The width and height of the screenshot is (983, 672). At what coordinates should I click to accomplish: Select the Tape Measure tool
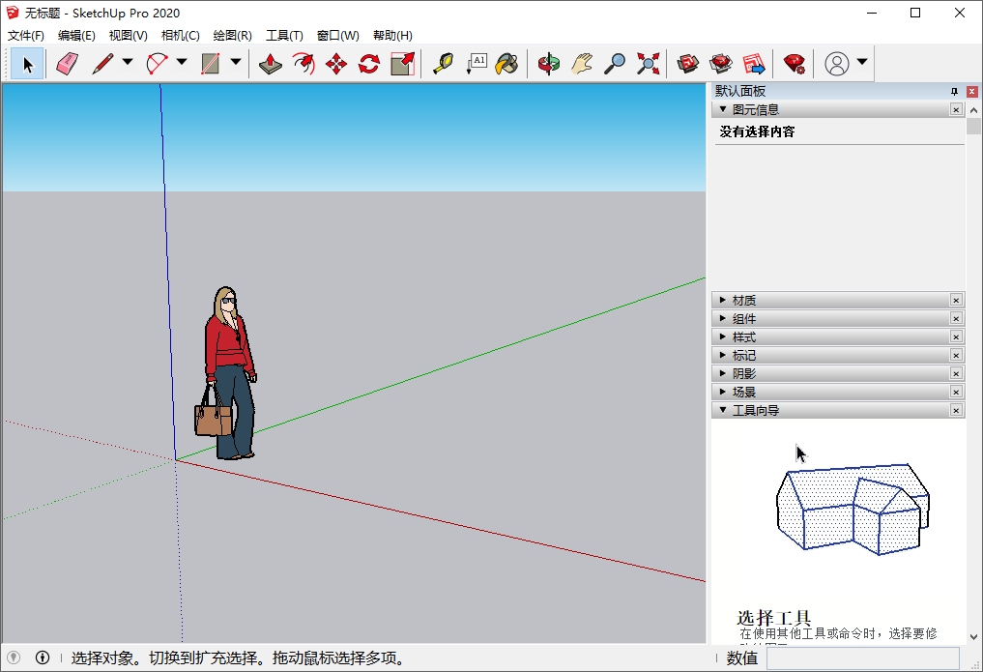point(444,63)
